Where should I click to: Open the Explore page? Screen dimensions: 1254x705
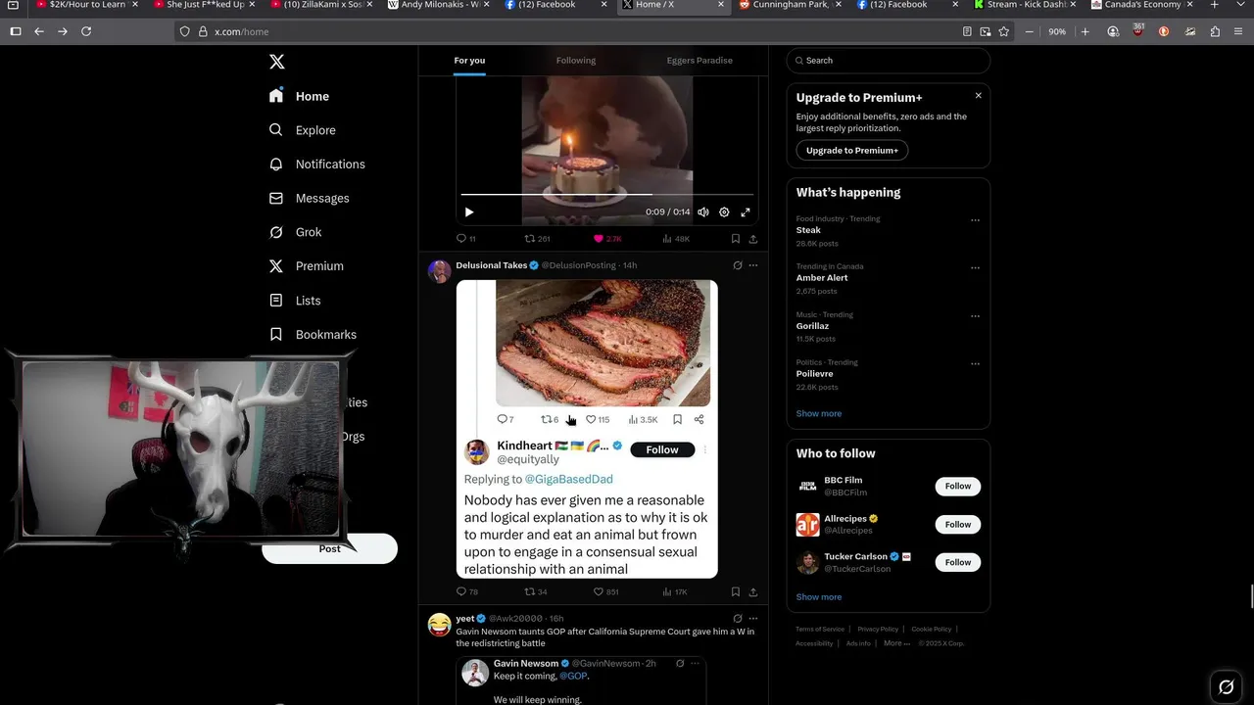click(302, 130)
